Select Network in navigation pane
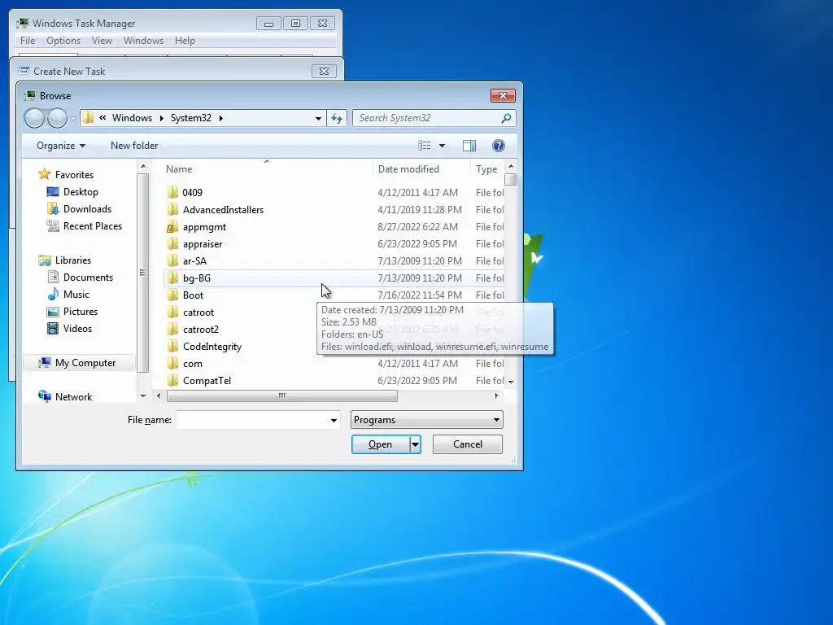Viewport: 833px width, 625px height. [73, 396]
